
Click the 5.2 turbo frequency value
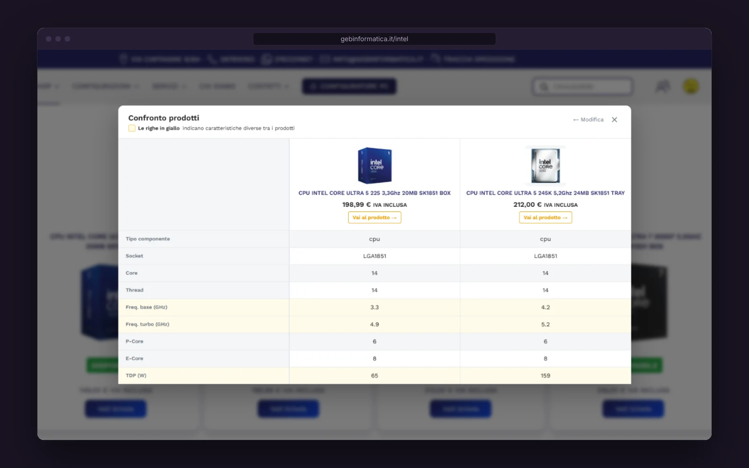pyautogui.click(x=545, y=324)
